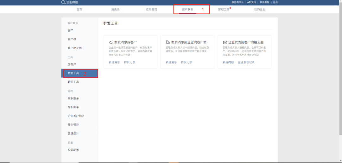
Task: Choose 企业客户标签 from the sidebar
Action: 76,116
